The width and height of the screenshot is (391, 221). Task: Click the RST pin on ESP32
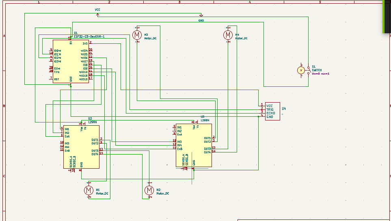tap(56, 79)
